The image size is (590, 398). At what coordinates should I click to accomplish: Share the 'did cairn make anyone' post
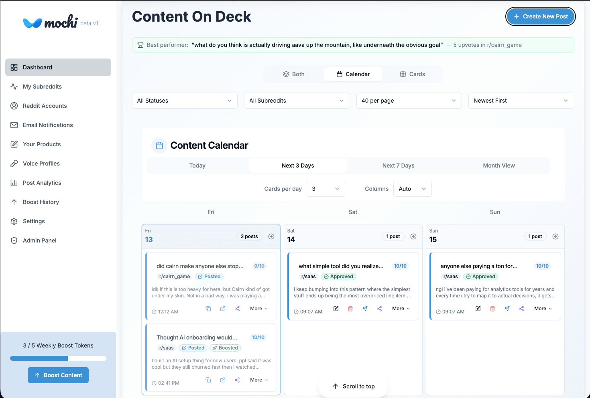coord(237,308)
